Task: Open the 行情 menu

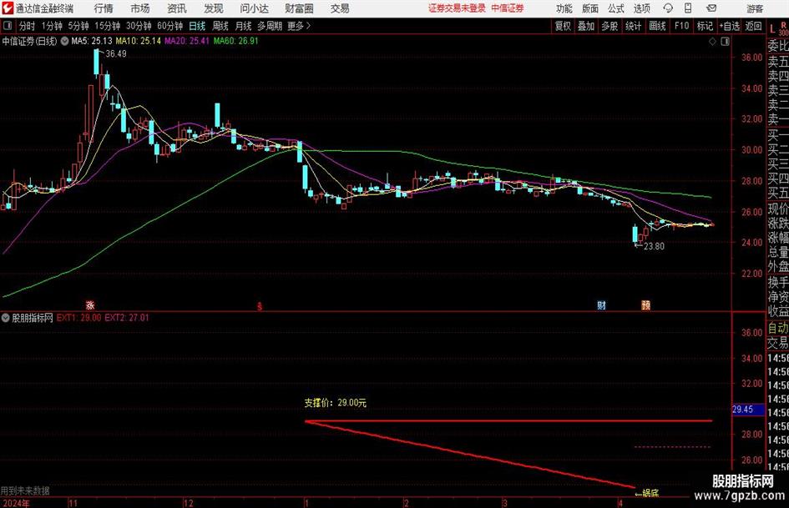Action: (104, 8)
